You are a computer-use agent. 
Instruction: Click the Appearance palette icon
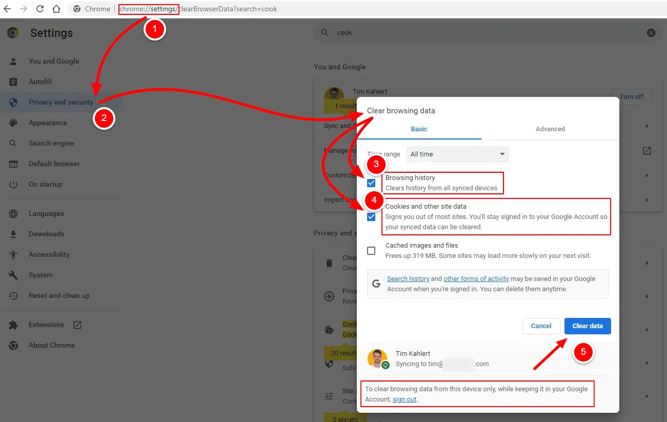[13, 123]
